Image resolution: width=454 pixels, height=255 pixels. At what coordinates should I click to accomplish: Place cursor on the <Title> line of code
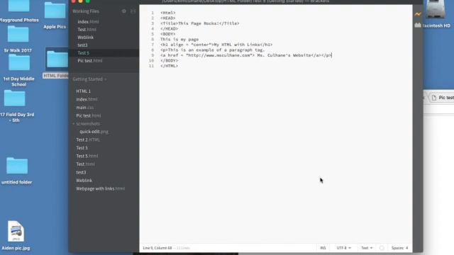pos(200,23)
